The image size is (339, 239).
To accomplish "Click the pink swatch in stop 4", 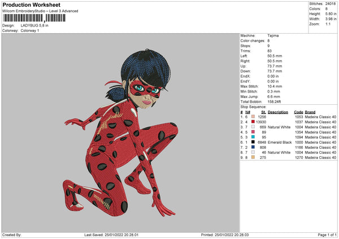I will (x=253, y=132).
